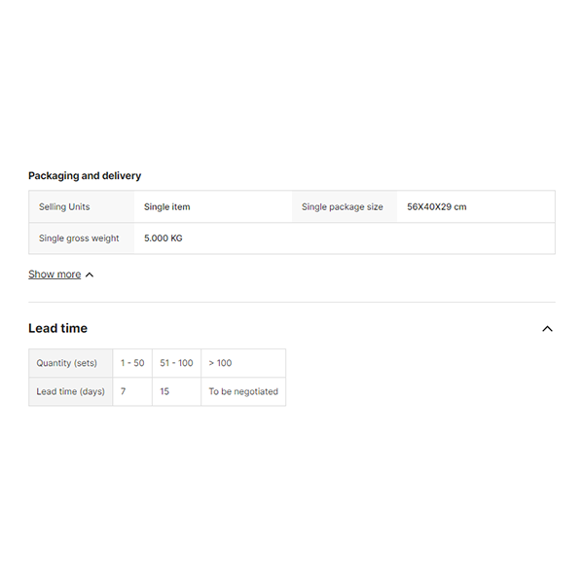
Task: Click the Single item value cell
Action: point(167,207)
